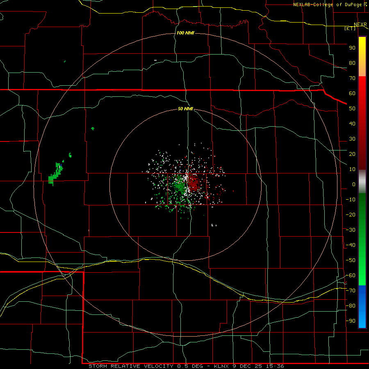Click the 100 NMI range ring label
Viewport: 369px width, 369px height.
tap(185, 33)
